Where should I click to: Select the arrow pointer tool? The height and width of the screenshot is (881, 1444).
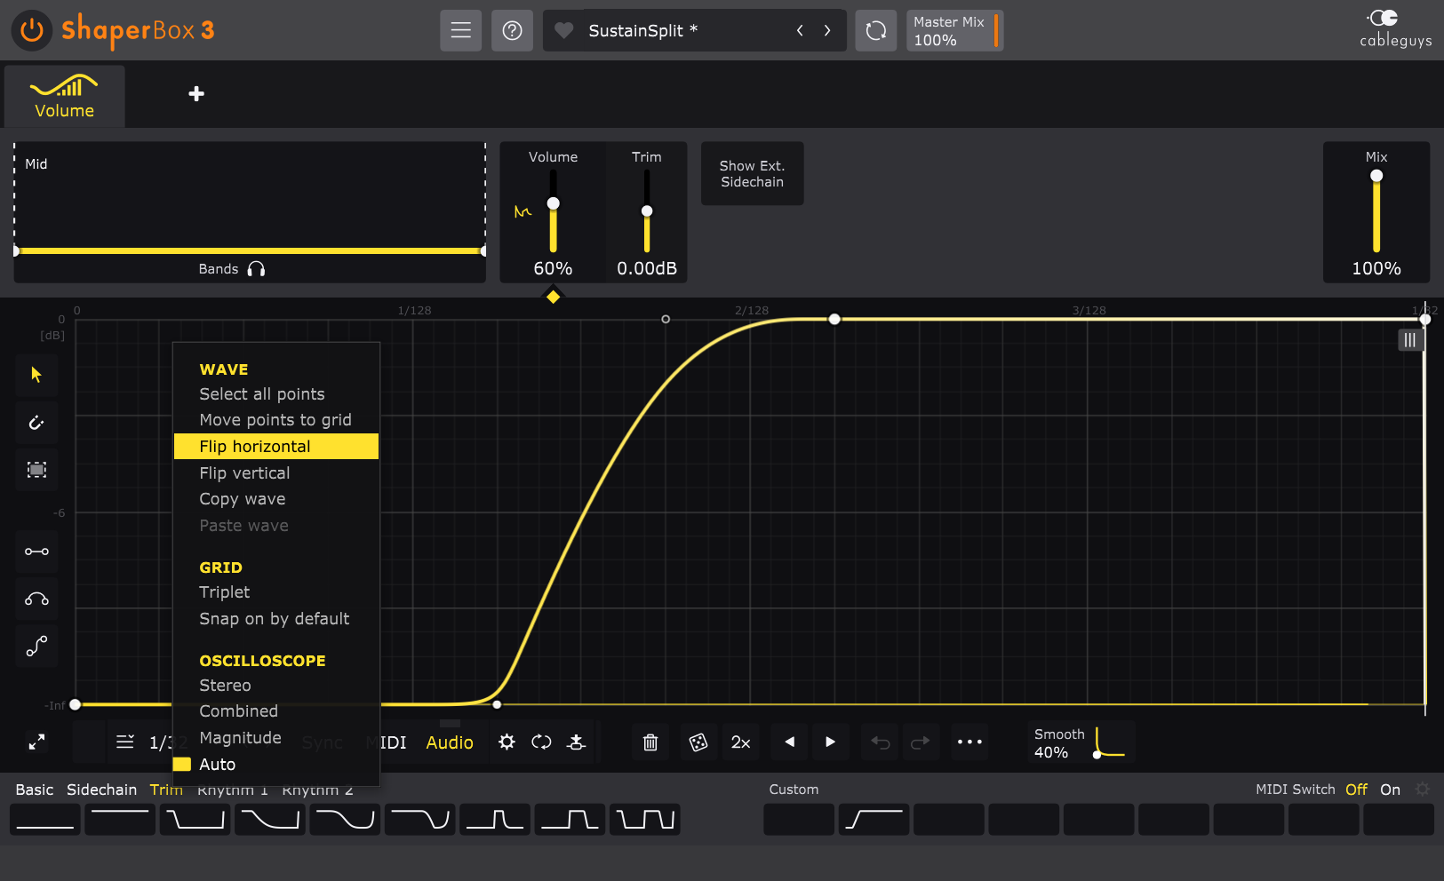click(36, 375)
